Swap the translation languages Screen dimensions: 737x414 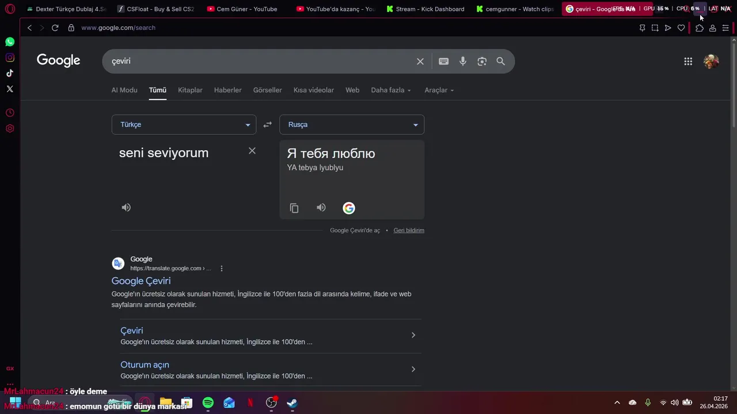point(267,125)
